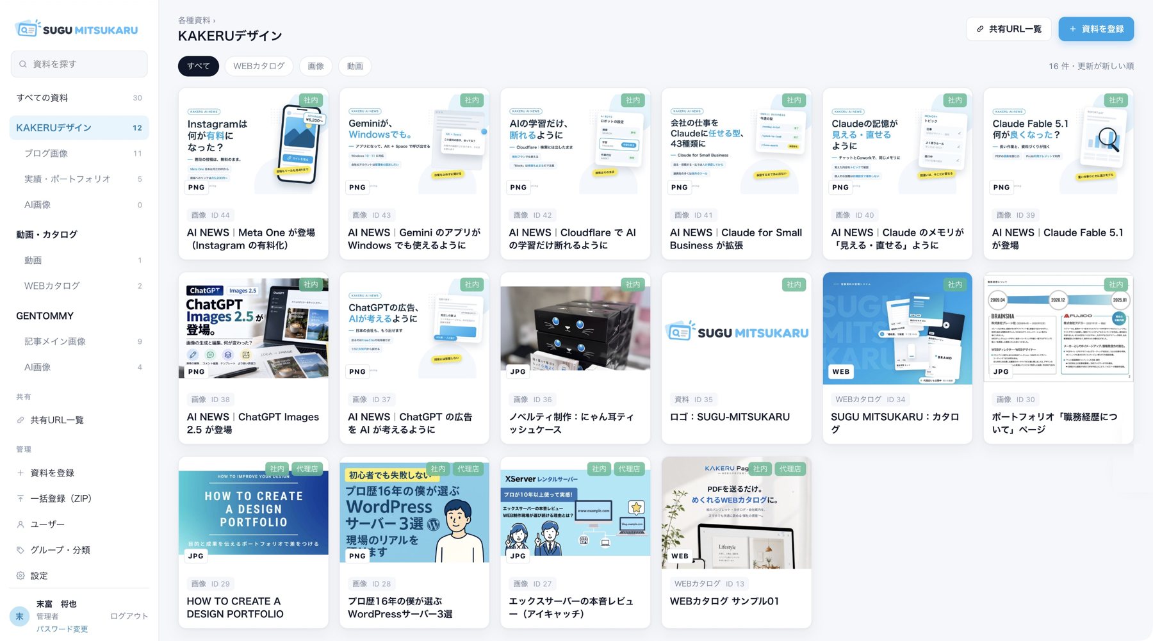
Task: Open 資料を登録 in sidebar
Action: pos(79,473)
